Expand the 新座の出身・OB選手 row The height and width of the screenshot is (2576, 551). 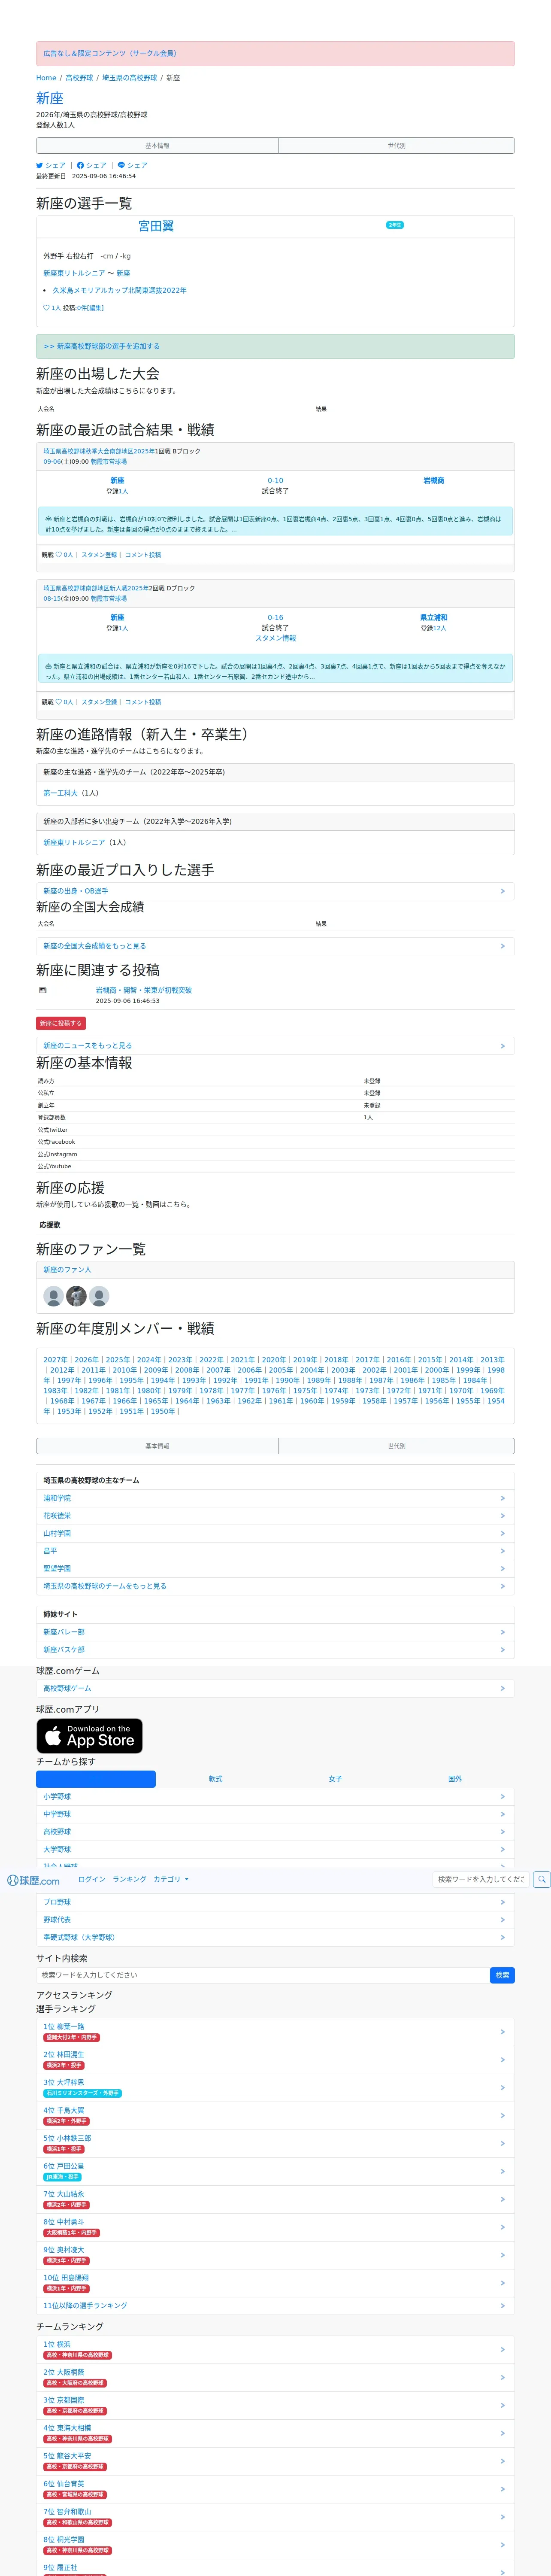[x=275, y=891]
